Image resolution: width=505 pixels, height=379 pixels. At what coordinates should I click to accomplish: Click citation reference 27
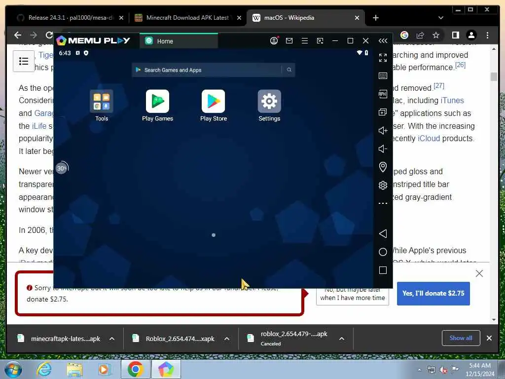(438, 86)
